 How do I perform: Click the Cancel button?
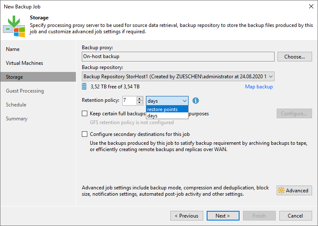pyautogui.click(x=296, y=215)
